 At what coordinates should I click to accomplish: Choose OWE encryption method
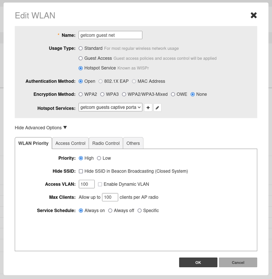[173, 94]
